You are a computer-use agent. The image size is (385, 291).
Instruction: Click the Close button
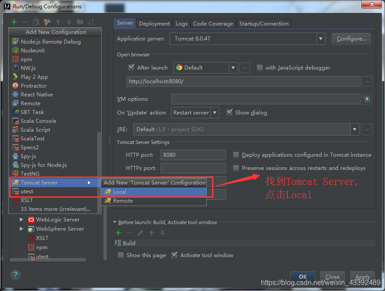(x=333, y=277)
